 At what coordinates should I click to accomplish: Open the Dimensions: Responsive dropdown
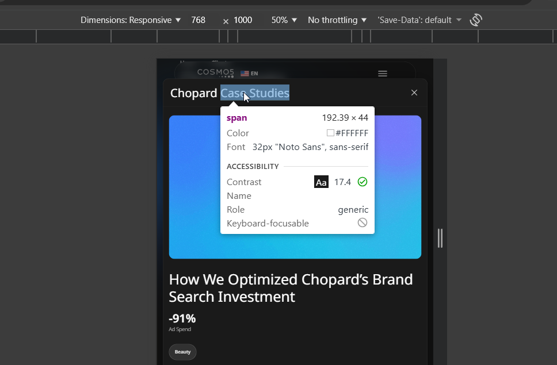pyautogui.click(x=131, y=20)
